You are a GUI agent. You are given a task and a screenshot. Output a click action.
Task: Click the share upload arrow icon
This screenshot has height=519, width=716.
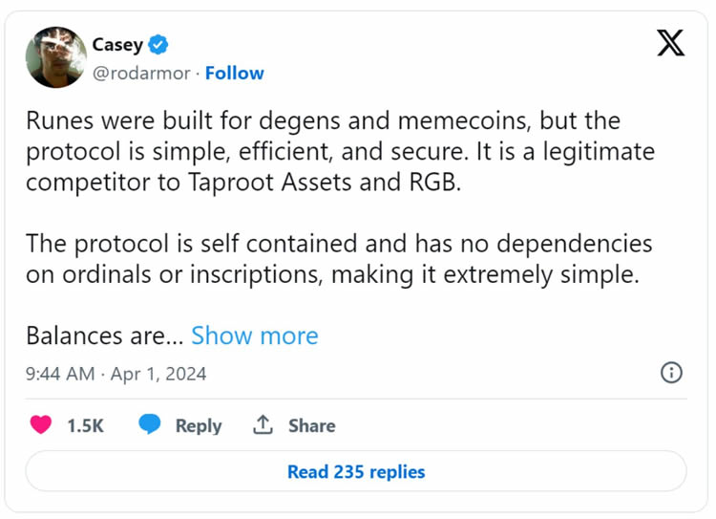(x=263, y=425)
